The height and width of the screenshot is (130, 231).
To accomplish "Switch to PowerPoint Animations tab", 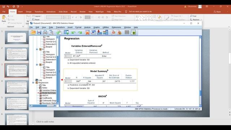I will point(51,12).
